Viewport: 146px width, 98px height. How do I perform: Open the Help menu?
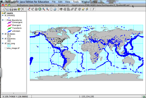(95, 2)
